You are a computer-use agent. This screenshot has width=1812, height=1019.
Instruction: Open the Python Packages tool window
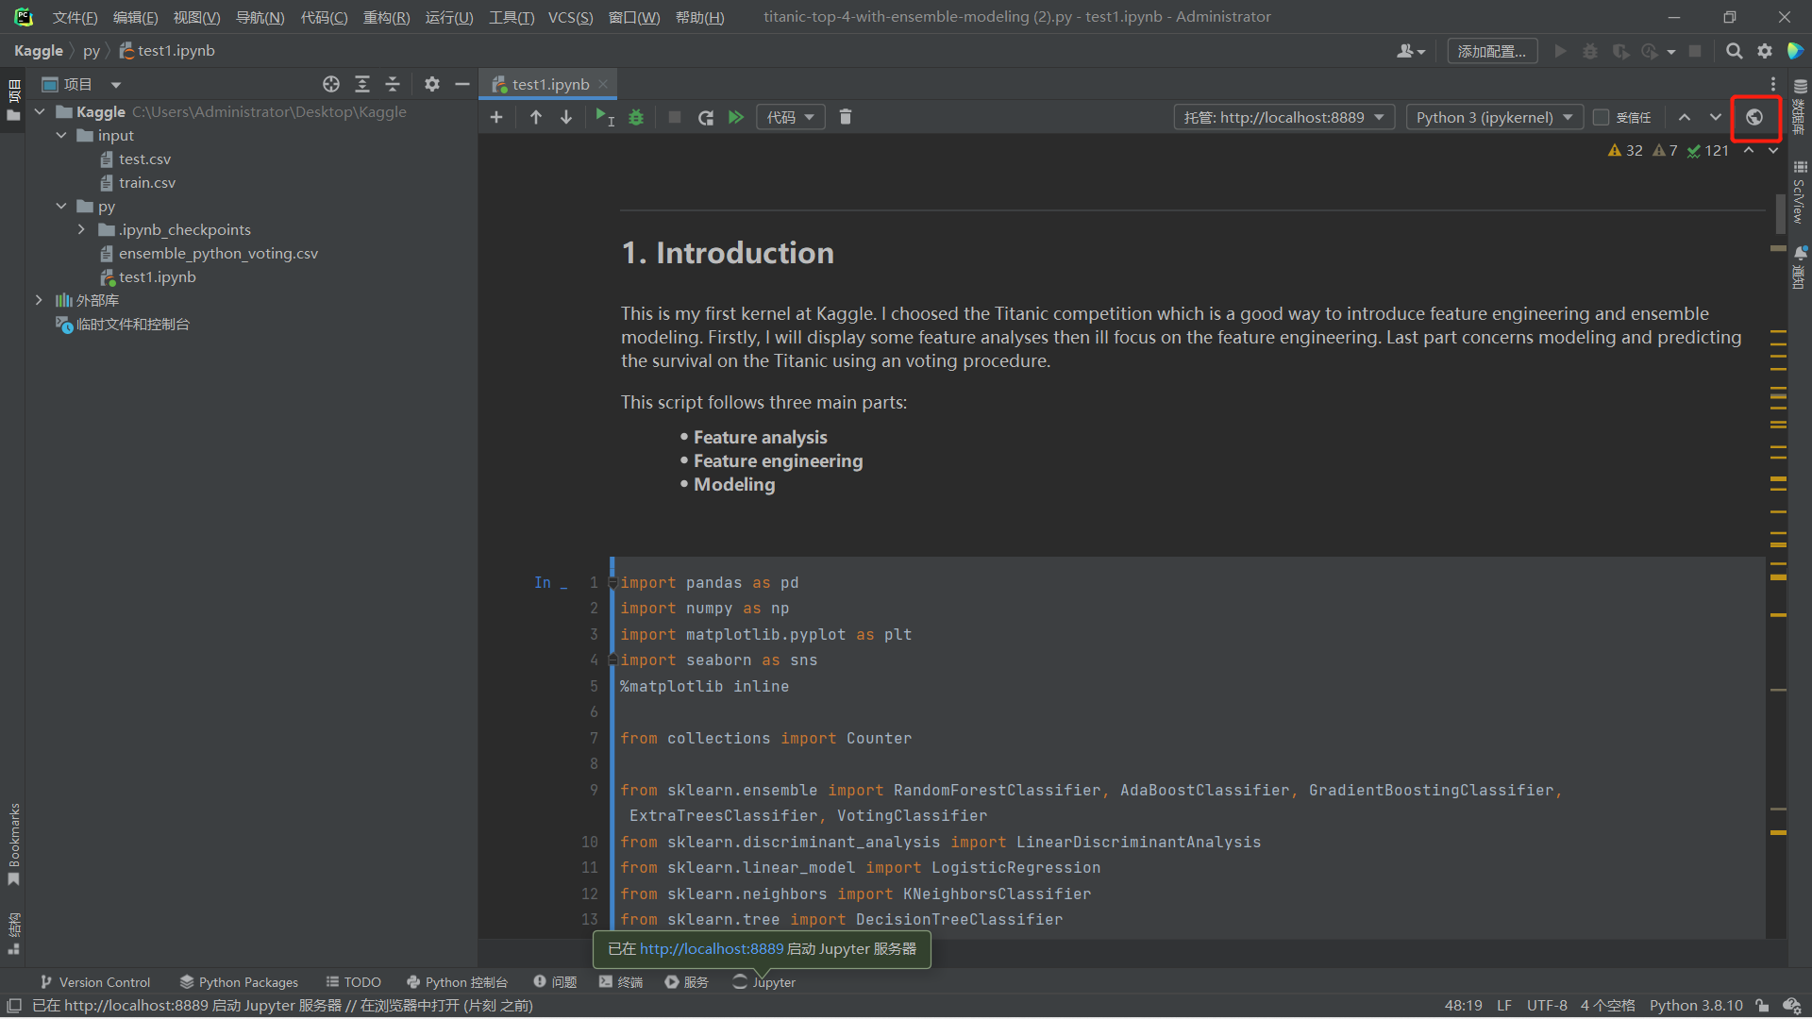(x=239, y=982)
